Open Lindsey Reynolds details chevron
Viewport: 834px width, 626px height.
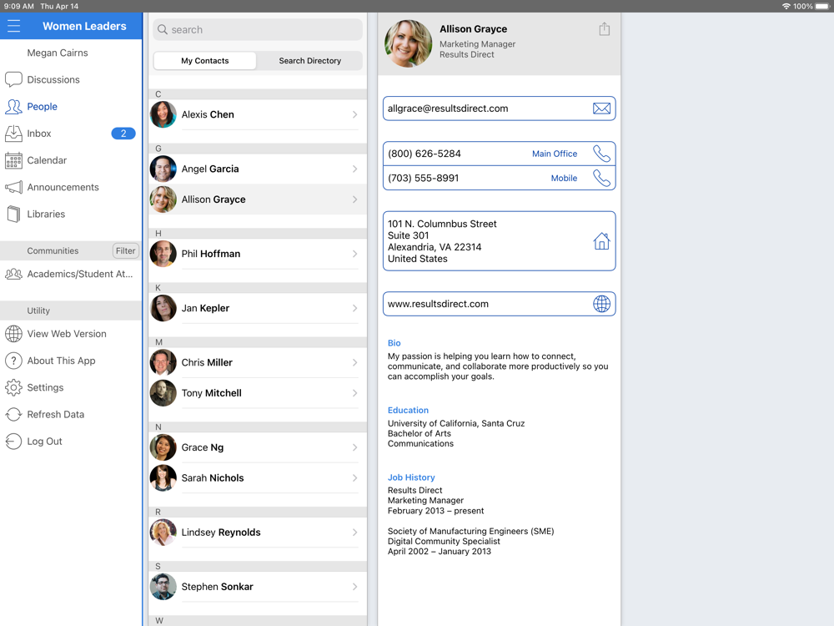pos(354,533)
